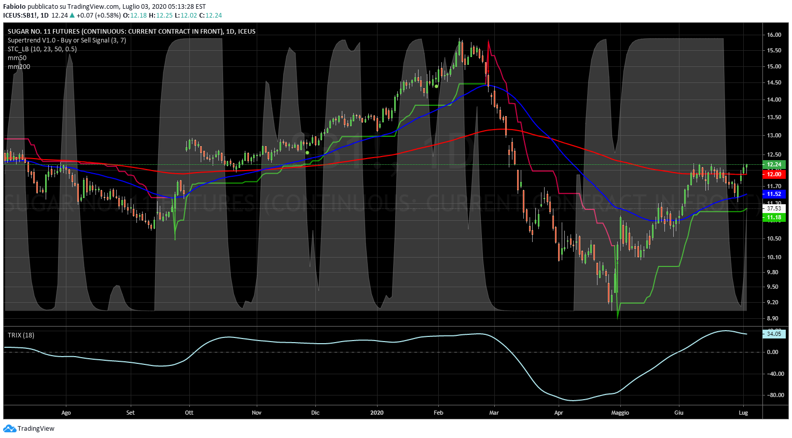Click the Mar month label on time axis
The height and width of the screenshot is (438, 792).
pyautogui.click(x=494, y=413)
